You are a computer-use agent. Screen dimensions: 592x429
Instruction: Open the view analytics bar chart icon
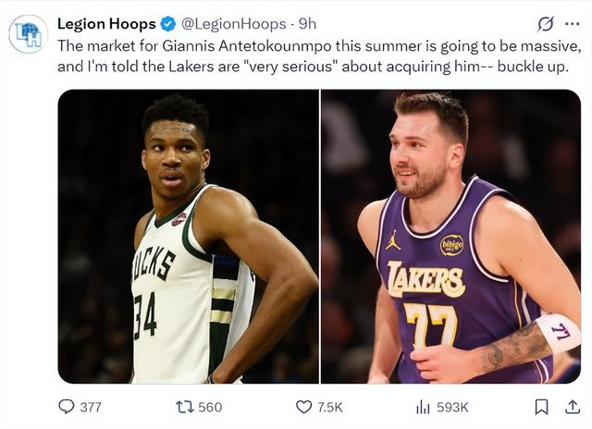(423, 407)
